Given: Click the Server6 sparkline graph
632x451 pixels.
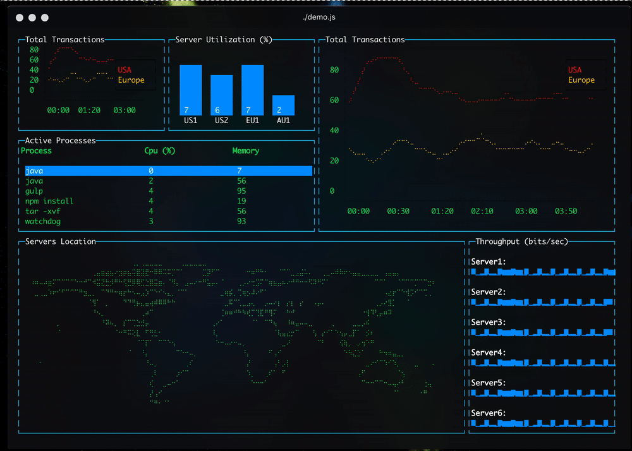Looking at the screenshot, I should pyautogui.click(x=543, y=423).
